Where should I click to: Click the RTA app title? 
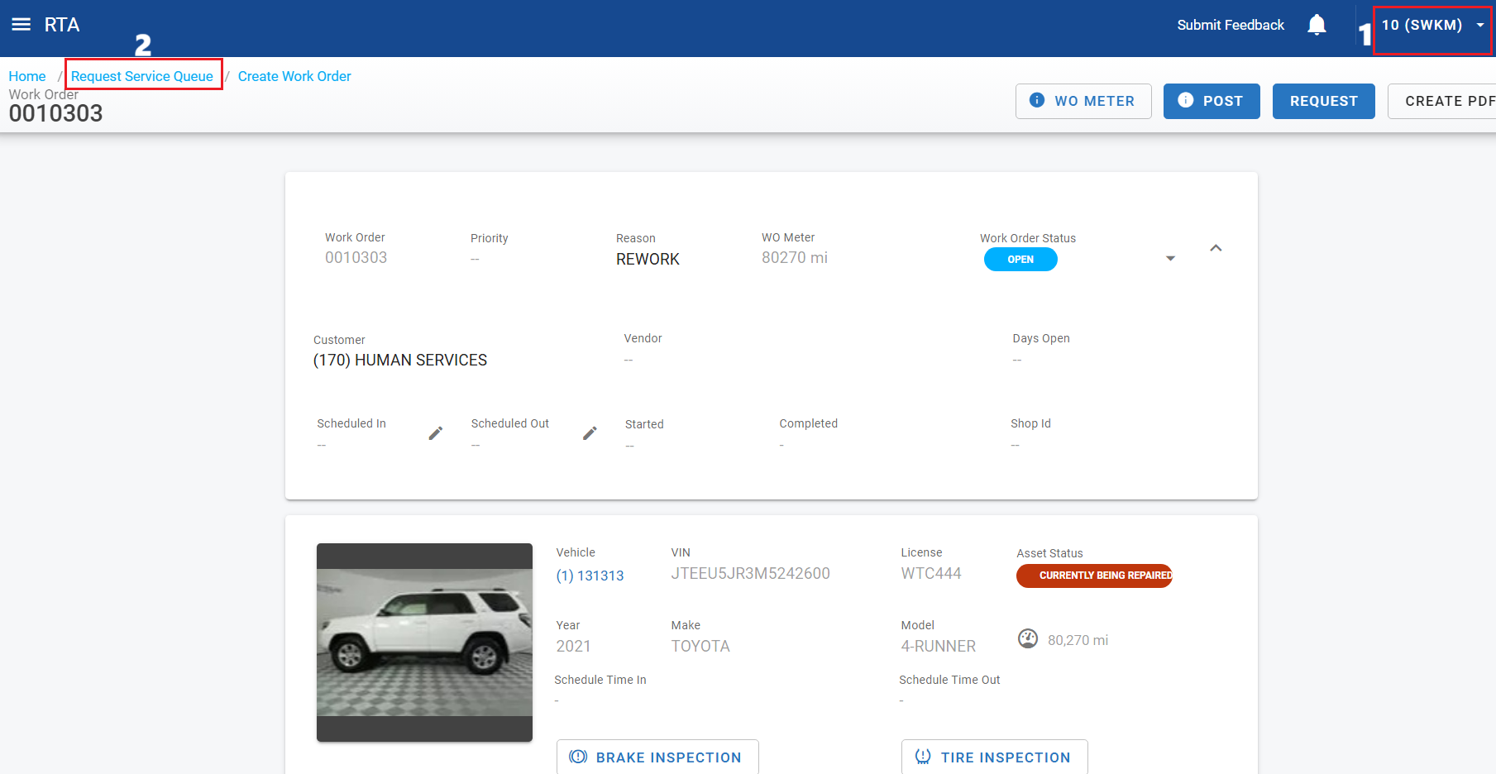click(62, 25)
